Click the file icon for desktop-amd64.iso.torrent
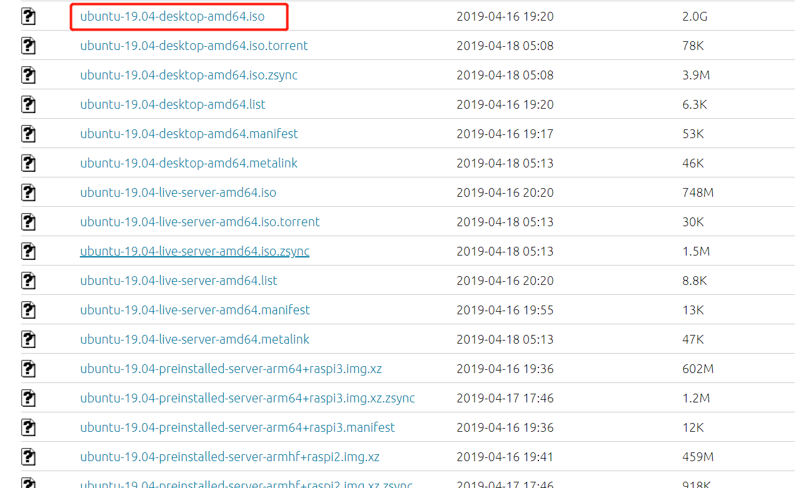The width and height of the screenshot is (796, 488). pos(28,46)
